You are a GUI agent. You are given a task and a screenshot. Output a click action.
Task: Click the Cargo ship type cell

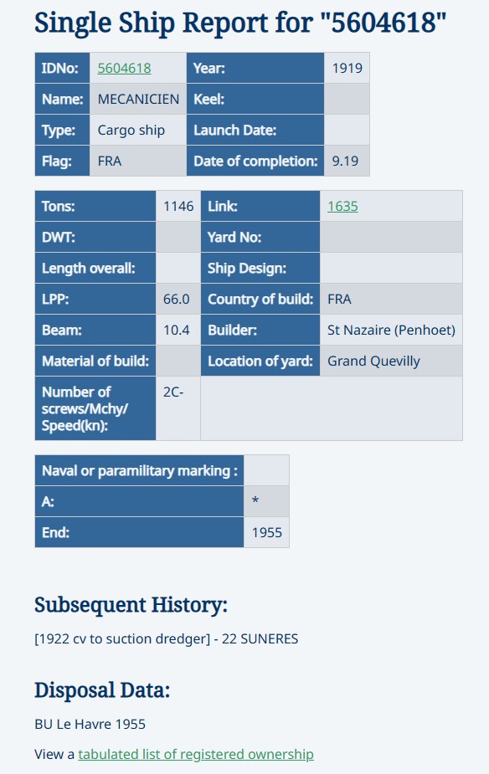(138, 131)
